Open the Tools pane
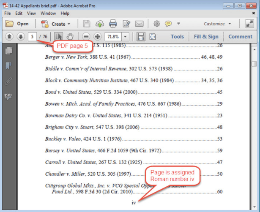260x212 pixels. coord(177,37)
